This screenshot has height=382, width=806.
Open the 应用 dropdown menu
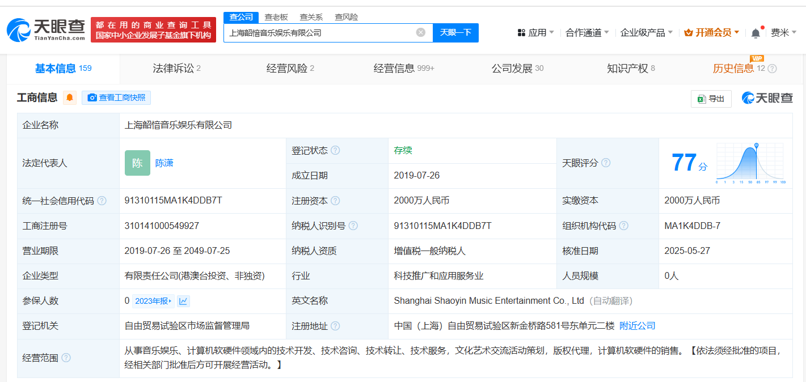(536, 32)
